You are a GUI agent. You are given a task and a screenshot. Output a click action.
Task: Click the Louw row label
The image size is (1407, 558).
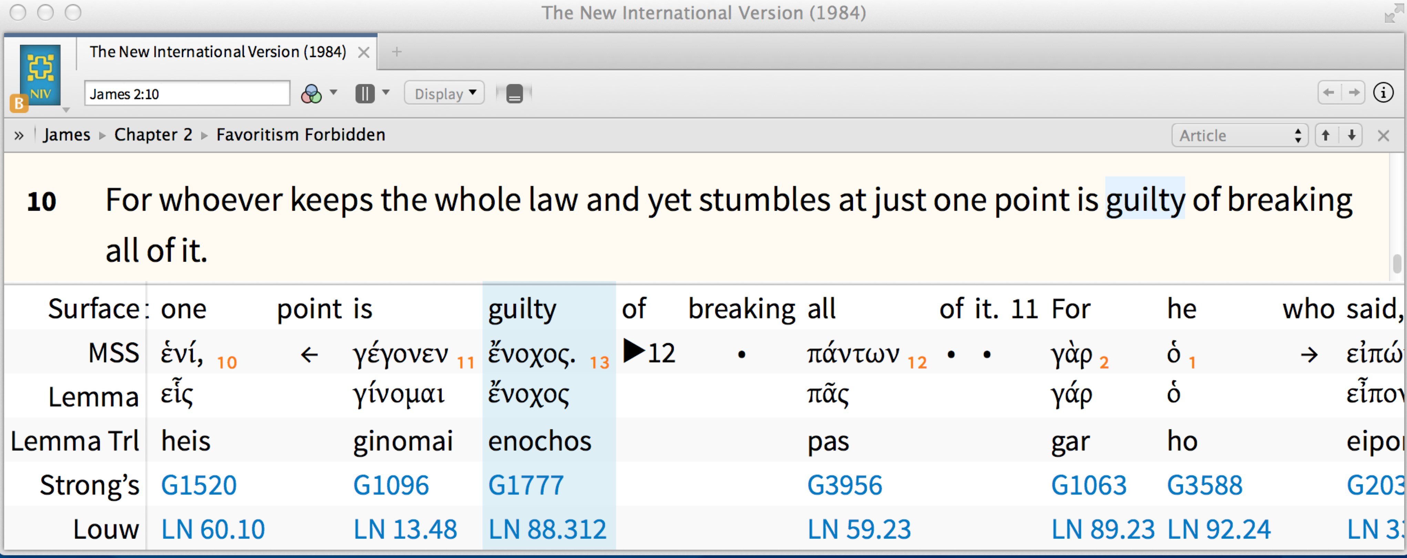click(106, 529)
